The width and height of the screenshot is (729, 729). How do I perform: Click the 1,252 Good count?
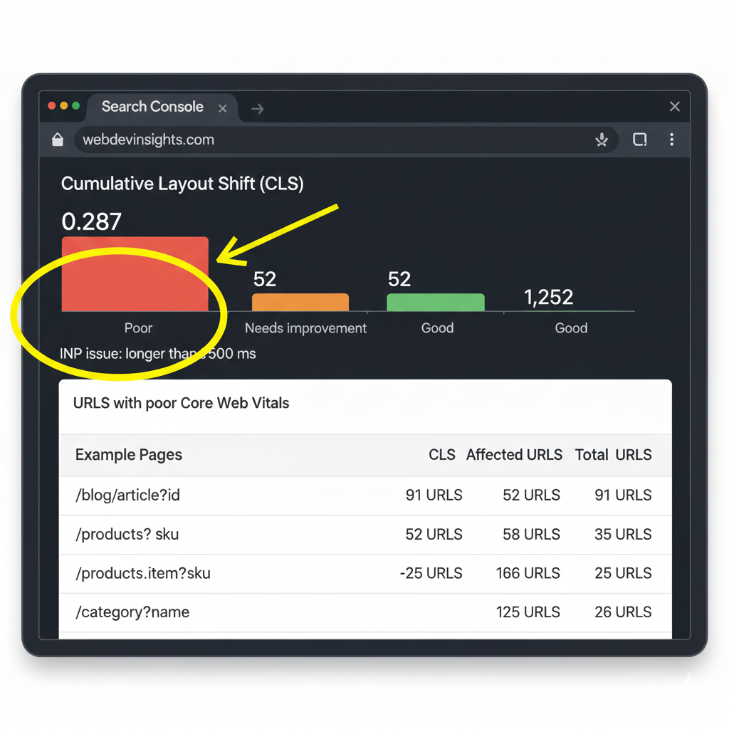(549, 297)
